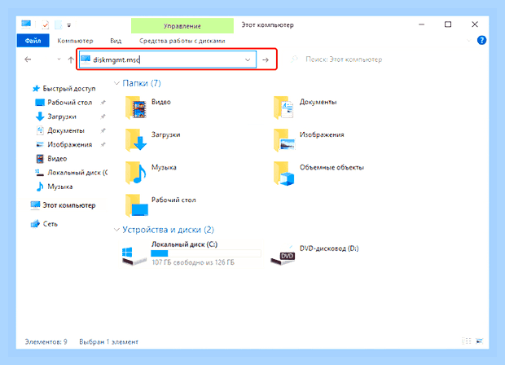Select the Локальный диск (C:) drive icon
Screen dimensions: 505x365
[x=134, y=256]
